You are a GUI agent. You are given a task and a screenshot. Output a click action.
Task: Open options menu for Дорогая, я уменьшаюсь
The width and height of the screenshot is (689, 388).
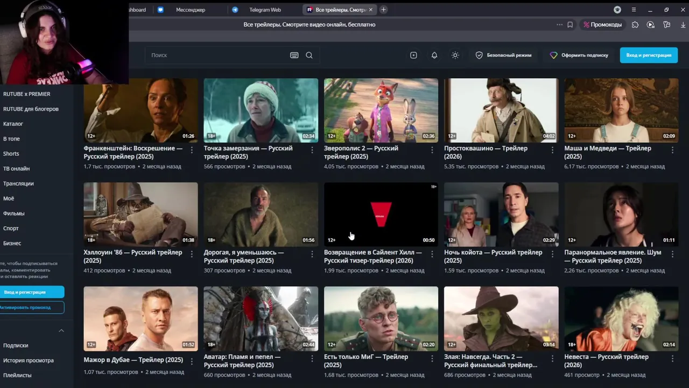[312, 254]
